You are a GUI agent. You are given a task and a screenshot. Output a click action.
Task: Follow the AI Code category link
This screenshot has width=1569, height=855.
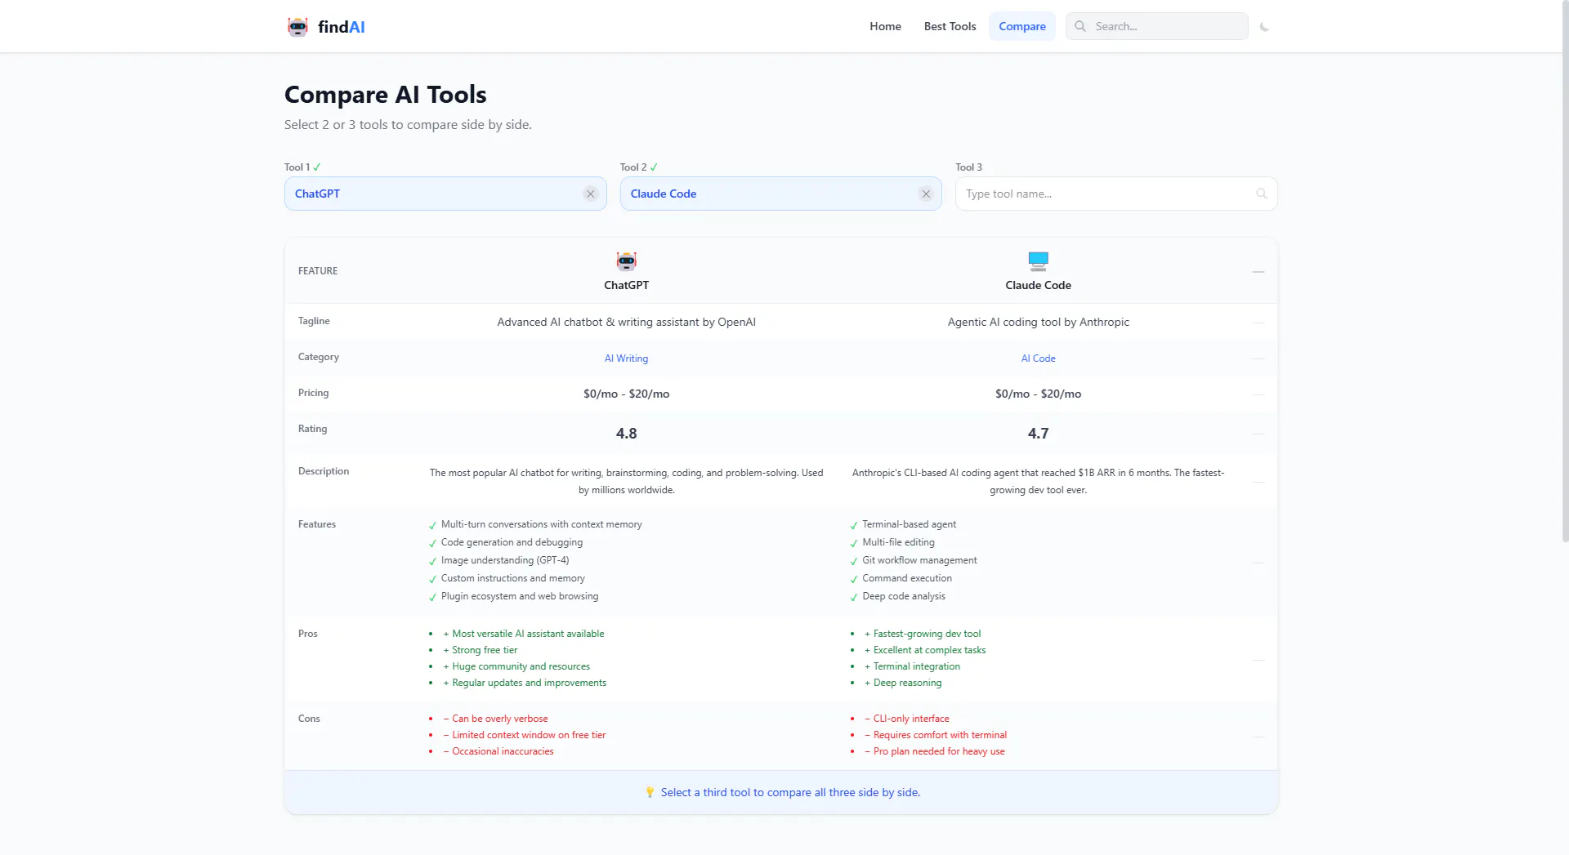(x=1038, y=358)
